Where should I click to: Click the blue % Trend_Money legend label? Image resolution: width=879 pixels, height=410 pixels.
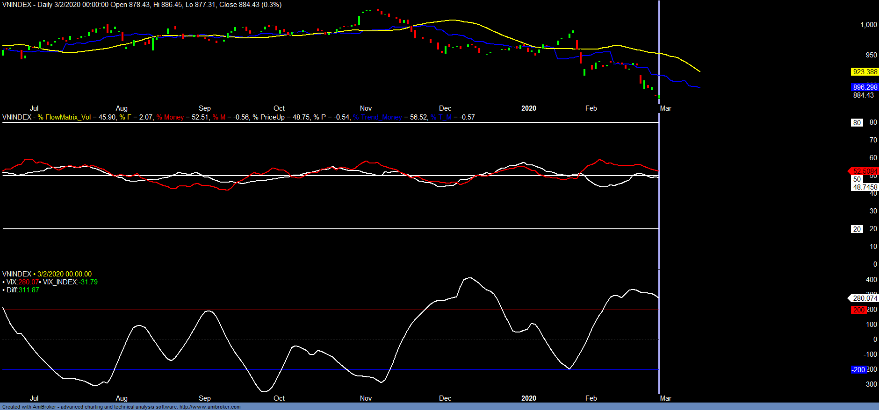click(377, 117)
